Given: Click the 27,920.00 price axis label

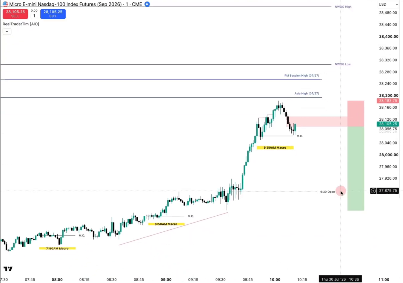Looking at the screenshot, I should click(x=388, y=178).
